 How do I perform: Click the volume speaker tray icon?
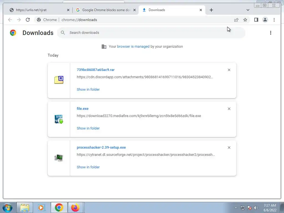click(x=256, y=208)
